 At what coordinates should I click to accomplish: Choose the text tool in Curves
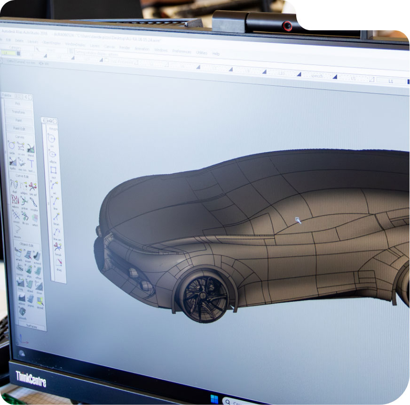click(32, 163)
